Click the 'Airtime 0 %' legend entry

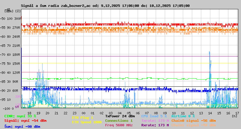(183, 116)
